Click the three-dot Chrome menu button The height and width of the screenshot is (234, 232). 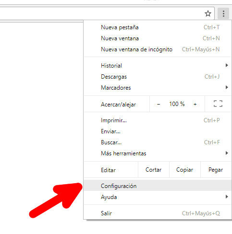(x=223, y=13)
